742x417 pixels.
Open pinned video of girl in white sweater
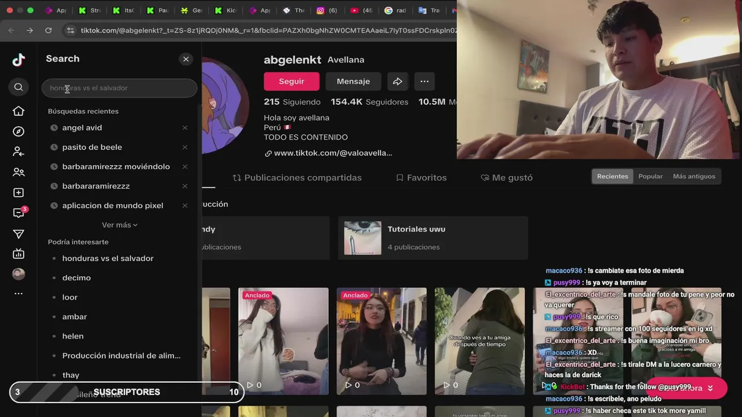pyautogui.click(x=283, y=341)
